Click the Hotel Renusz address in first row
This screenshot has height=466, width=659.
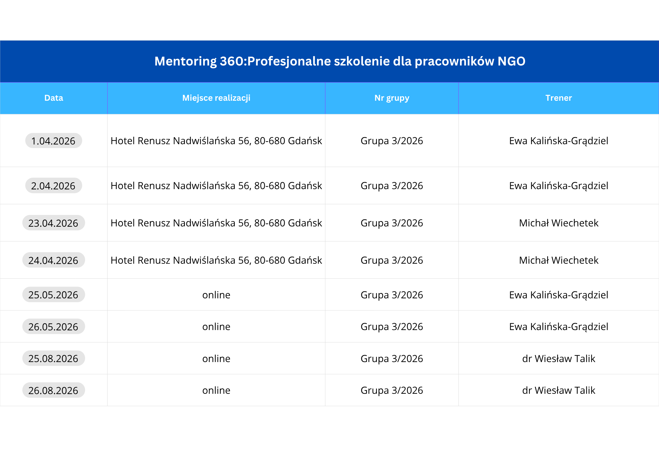point(216,141)
